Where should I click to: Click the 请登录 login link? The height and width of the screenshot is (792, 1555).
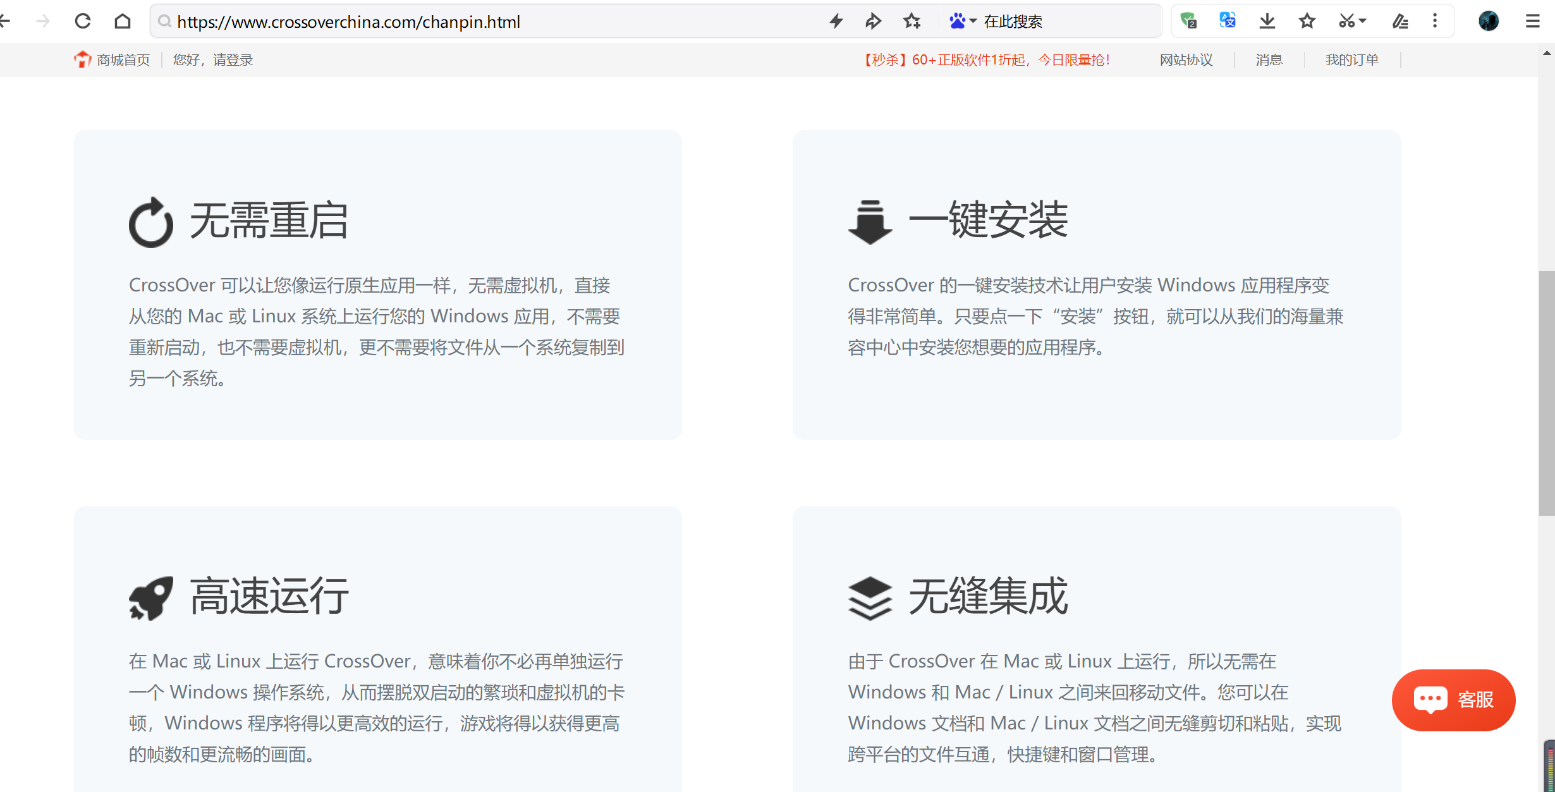[233, 60]
